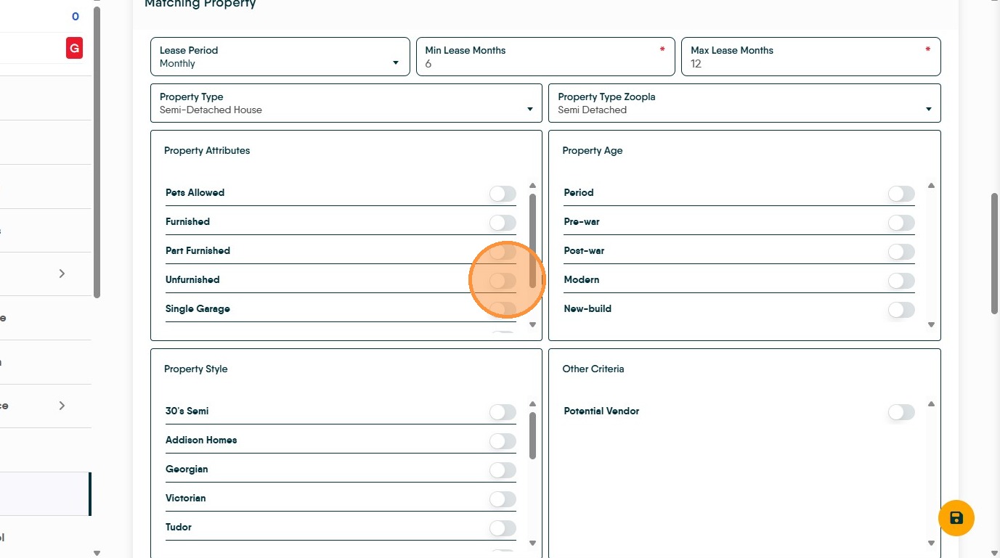The width and height of the screenshot is (1000, 558).
Task: Click the Min Lease Months field
Action: [545, 64]
